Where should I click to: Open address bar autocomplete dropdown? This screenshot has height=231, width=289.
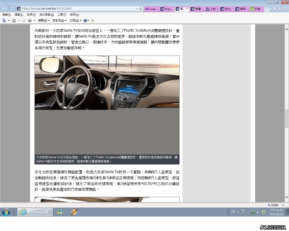(137, 9)
